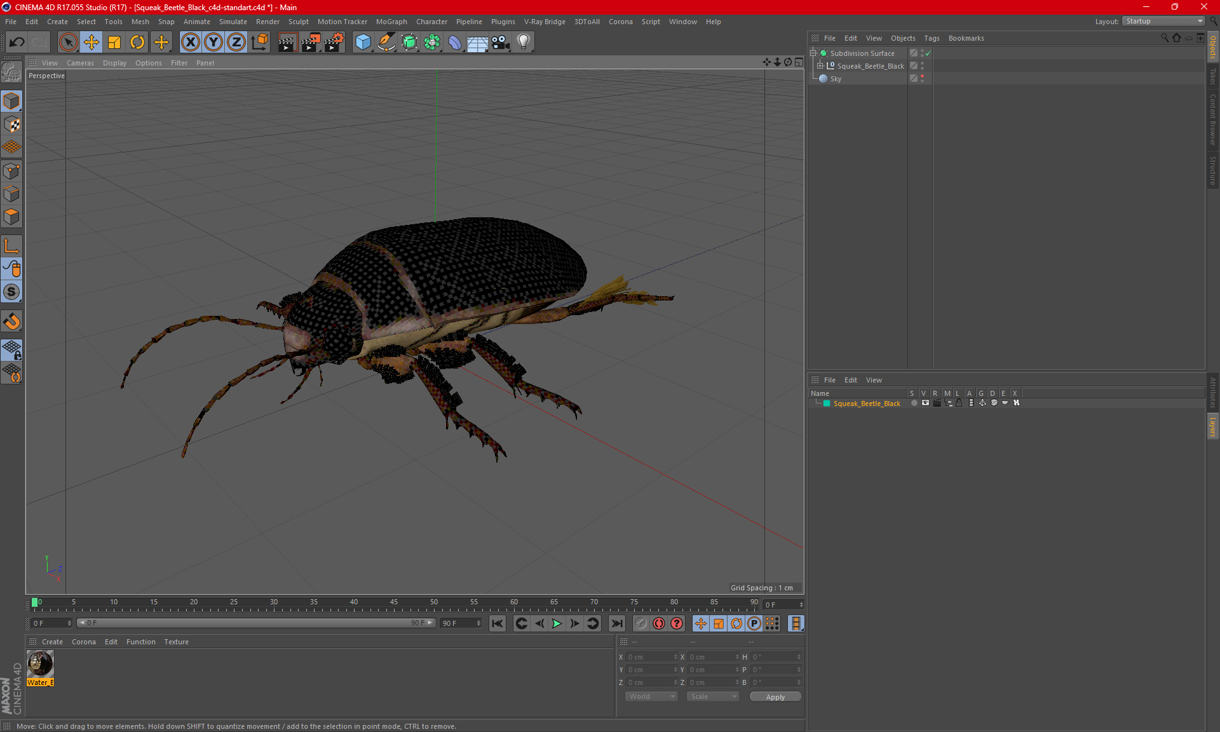1220x732 pixels.
Task: Toggle Y axis lock
Action: click(213, 43)
